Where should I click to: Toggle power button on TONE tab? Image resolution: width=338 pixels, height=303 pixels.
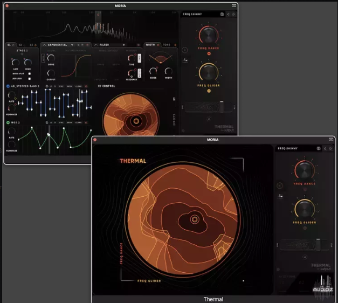click(175, 45)
